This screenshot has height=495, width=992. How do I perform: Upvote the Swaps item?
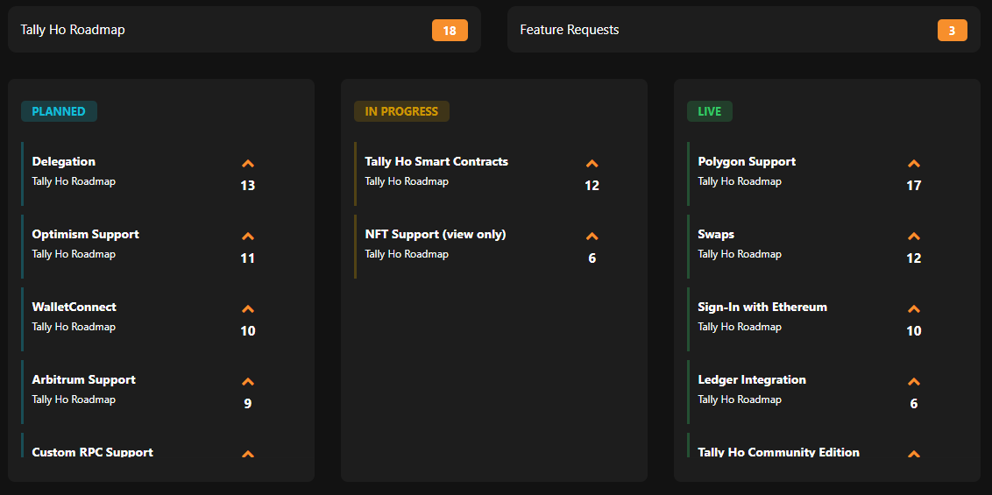913,237
